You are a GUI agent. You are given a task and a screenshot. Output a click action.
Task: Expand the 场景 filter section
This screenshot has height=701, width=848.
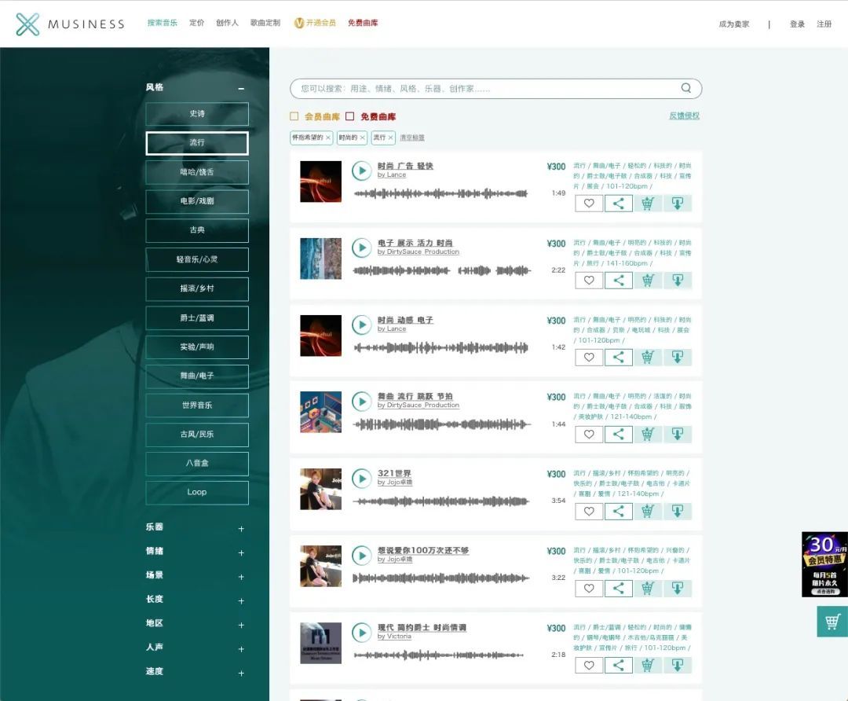click(241, 577)
